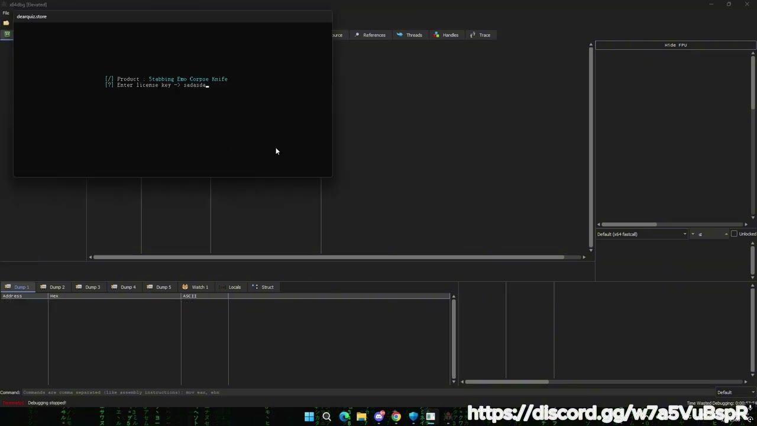This screenshot has height=426, width=757.
Task: Click the ASCII column header in dump
Action: click(205, 296)
